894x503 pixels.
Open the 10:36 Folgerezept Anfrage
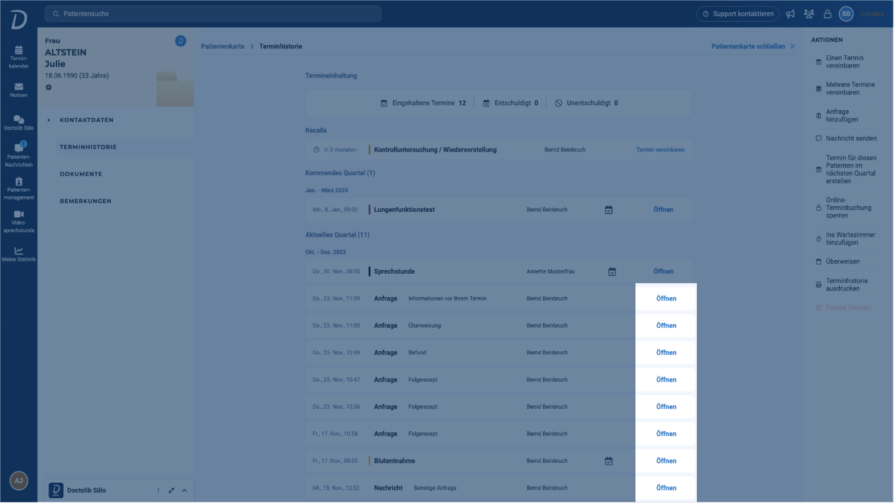point(666,407)
